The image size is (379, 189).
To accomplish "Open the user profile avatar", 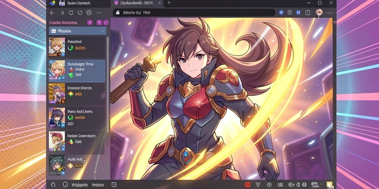I will (x=319, y=13).
